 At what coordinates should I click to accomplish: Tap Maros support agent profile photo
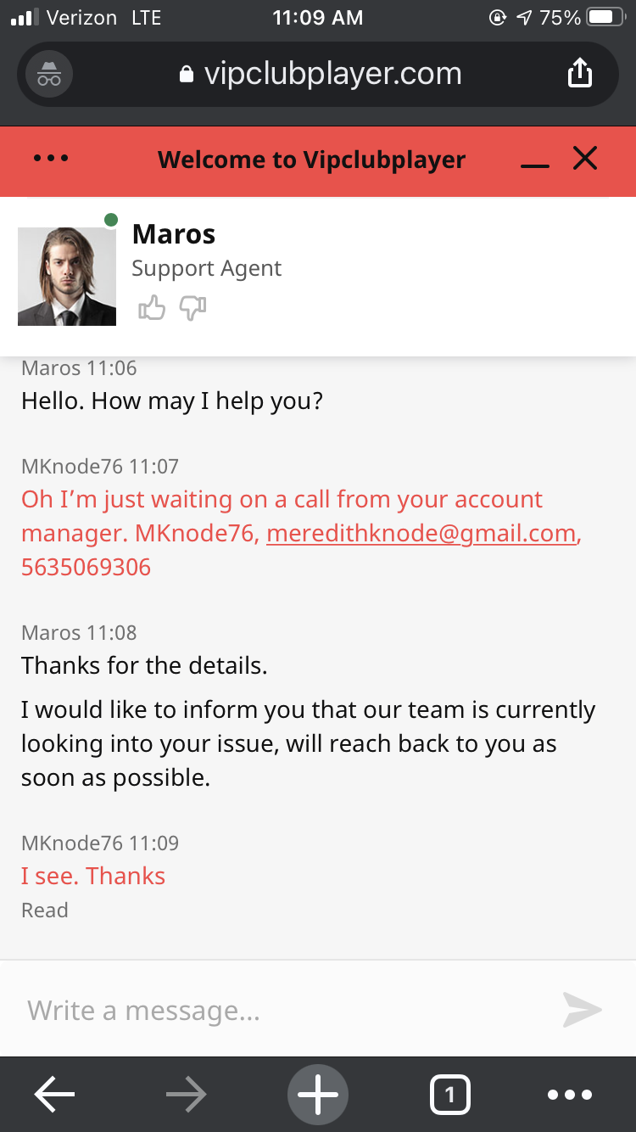[x=67, y=276]
